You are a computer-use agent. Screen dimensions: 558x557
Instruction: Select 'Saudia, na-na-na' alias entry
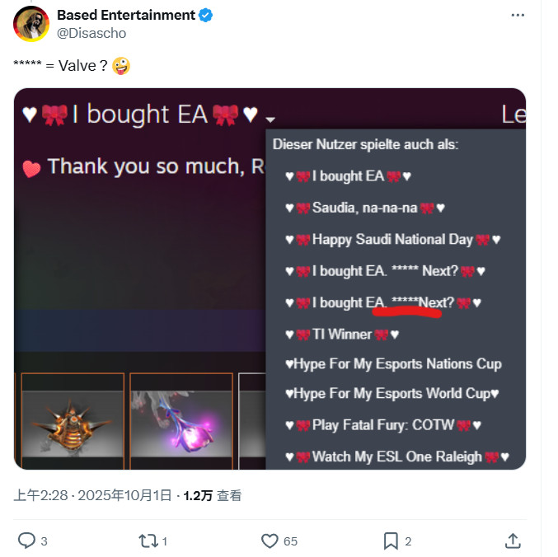pos(364,208)
